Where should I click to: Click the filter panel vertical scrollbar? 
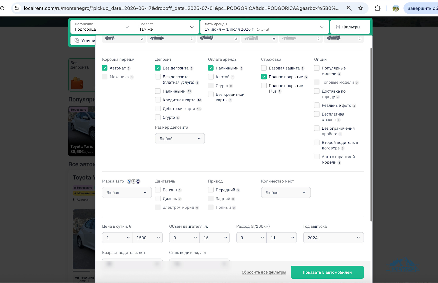(371, 134)
